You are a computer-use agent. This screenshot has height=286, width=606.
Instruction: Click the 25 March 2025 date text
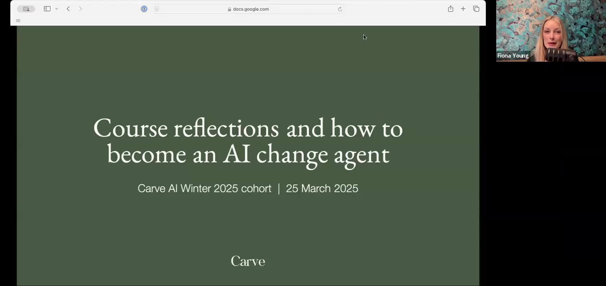click(x=322, y=189)
